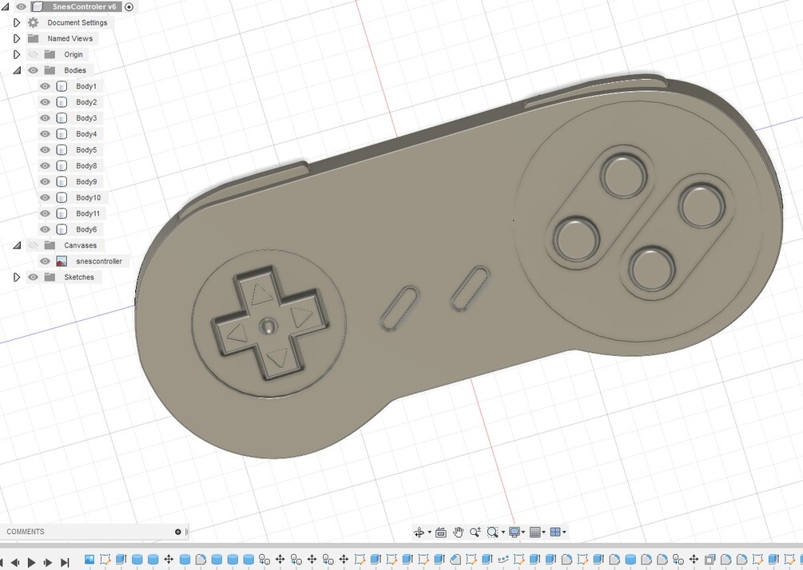Screen dimensions: 803x570
Task: Click the Document Settings gear icon
Action: (x=34, y=22)
